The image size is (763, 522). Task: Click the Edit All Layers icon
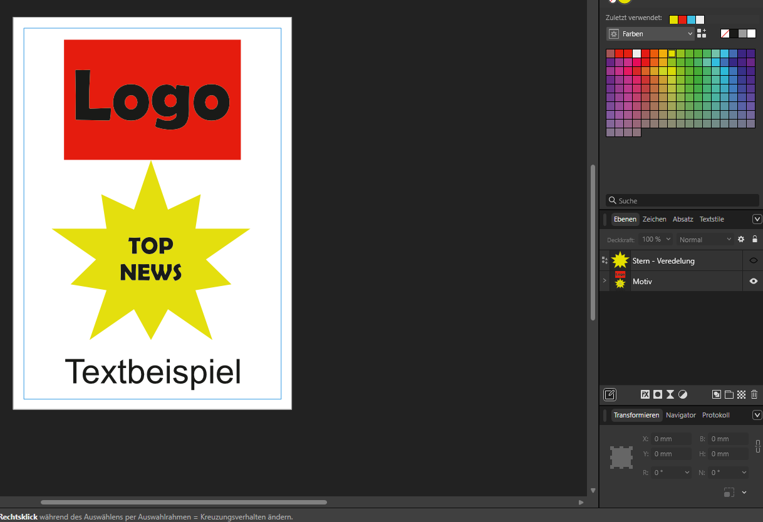(x=610, y=394)
